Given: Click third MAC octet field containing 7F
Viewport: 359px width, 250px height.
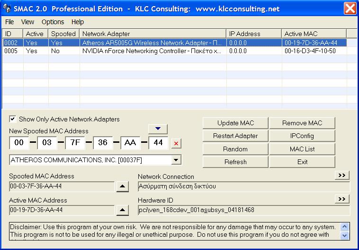Looking at the screenshot, I should [75, 143].
